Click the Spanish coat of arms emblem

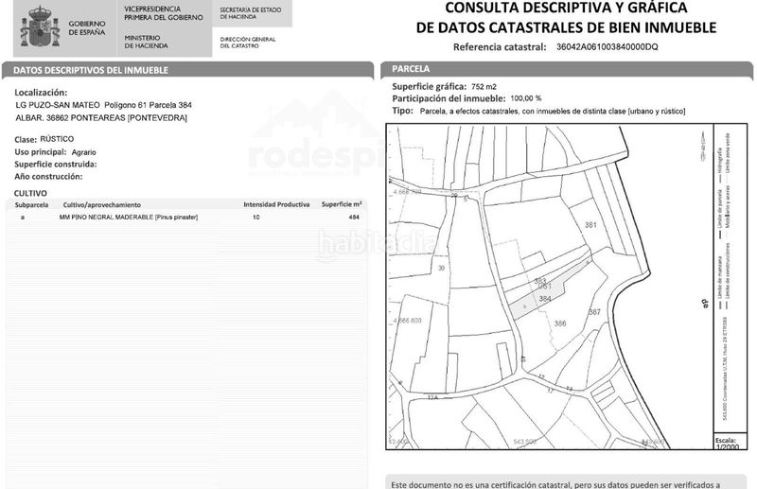tap(40, 27)
